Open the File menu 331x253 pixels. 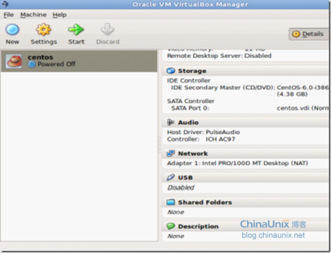[9, 15]
